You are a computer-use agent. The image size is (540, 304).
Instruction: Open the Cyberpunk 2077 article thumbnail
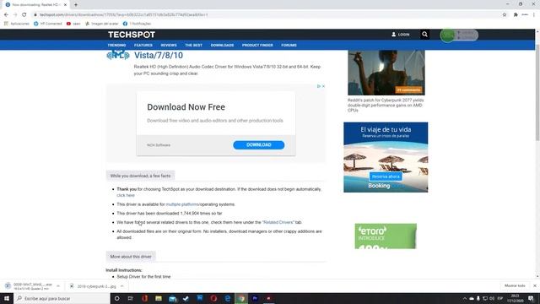386,73
